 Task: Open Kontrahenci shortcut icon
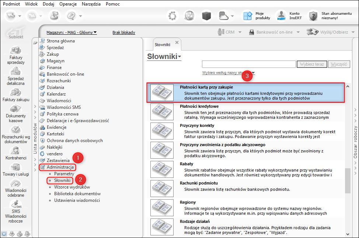click(x=15, y=151)
